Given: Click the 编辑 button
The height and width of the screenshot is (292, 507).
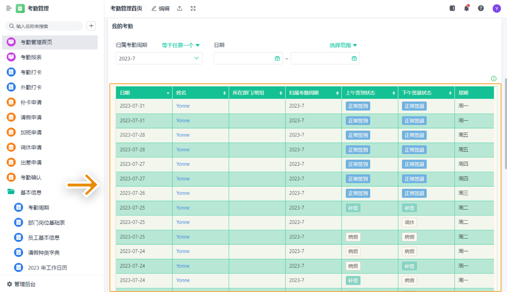Looking at the screenshot, I should pos(161,8).
